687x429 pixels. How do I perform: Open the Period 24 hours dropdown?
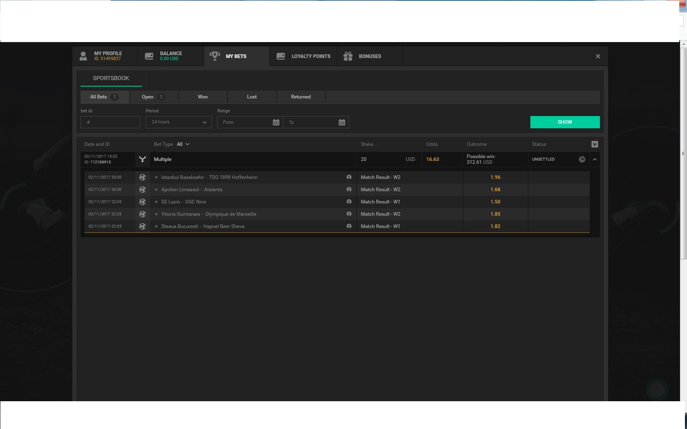[x=178, y=122]
